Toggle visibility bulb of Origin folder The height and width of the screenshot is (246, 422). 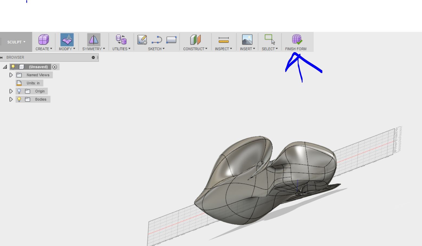(x=19, y=91)
